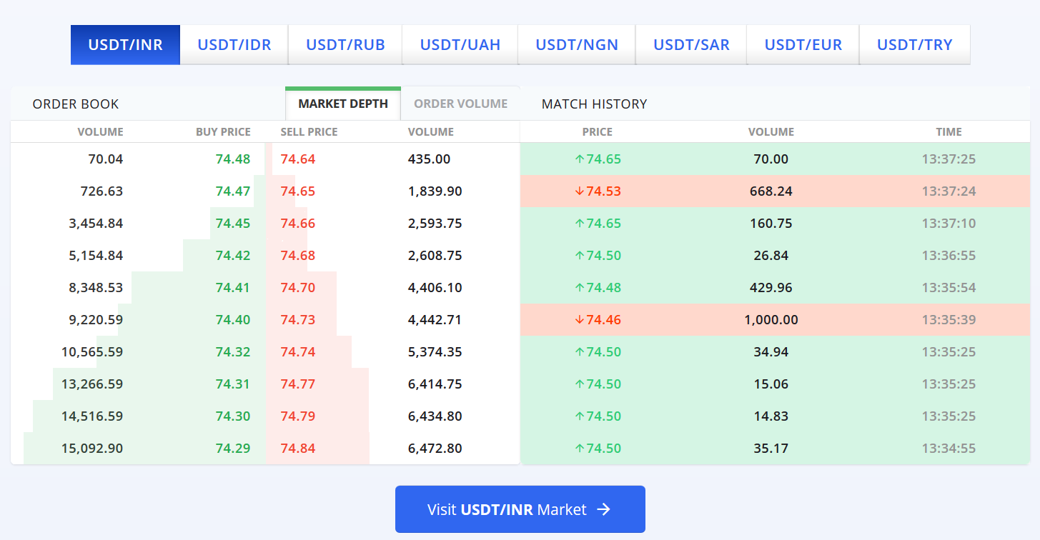The height and width of the screenshot is (540, 1040).
Task: Select the USDT/RUB trading pair
Action: tap(345, 45)
